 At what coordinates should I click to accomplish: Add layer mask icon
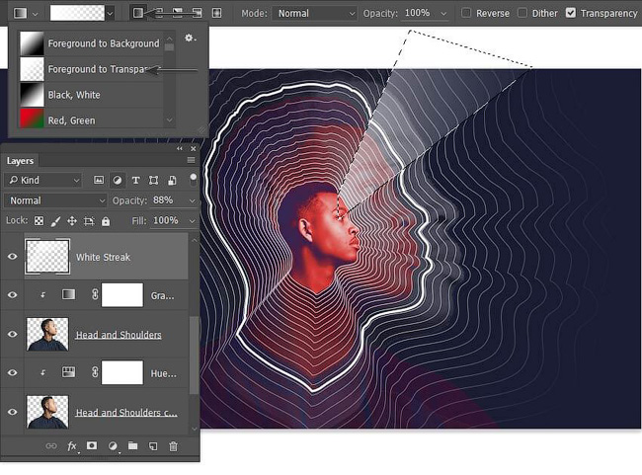click(92, 445)
